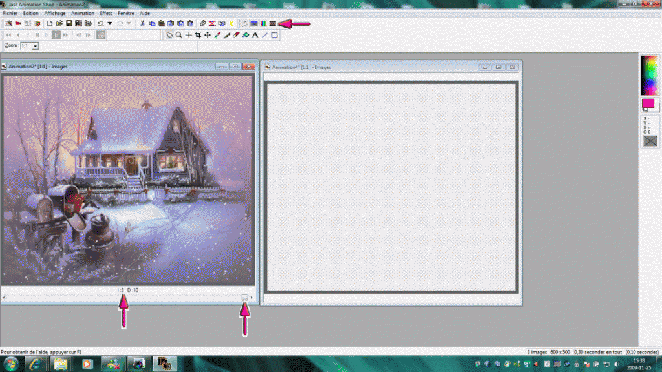Open the Redo history dropdown arrow
The height and width of the screenshot is (372, 662).
(x=129, y=24)
